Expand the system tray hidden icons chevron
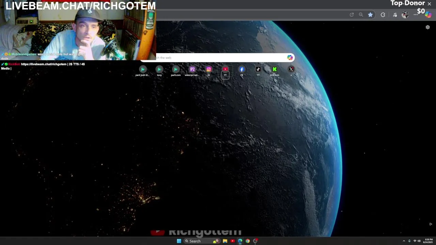Screen dimensions: 436x245 [404, 241]
